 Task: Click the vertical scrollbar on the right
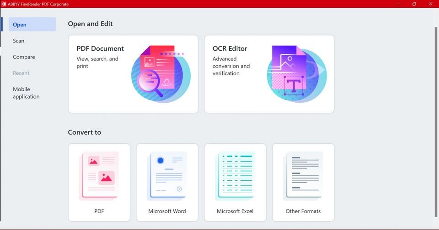tap(436, 121)
